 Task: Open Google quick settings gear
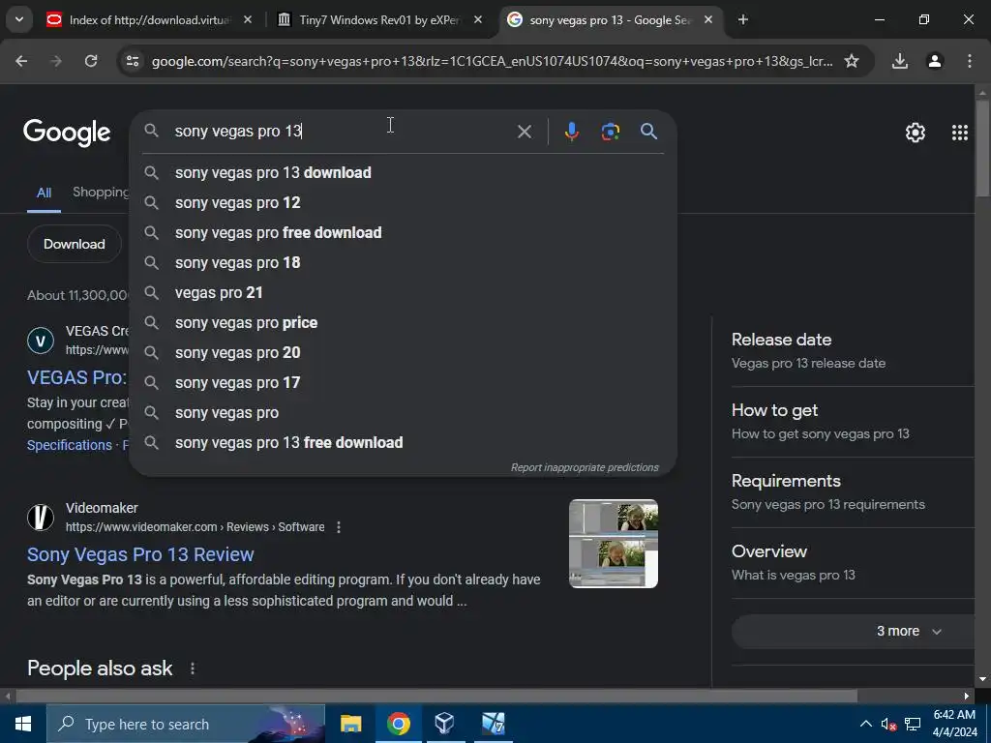[916, 133]
